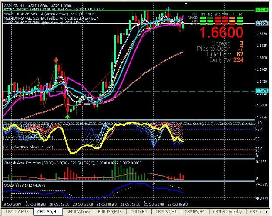Select the GBPUSD,H4 chart tab

pos(166,212)
